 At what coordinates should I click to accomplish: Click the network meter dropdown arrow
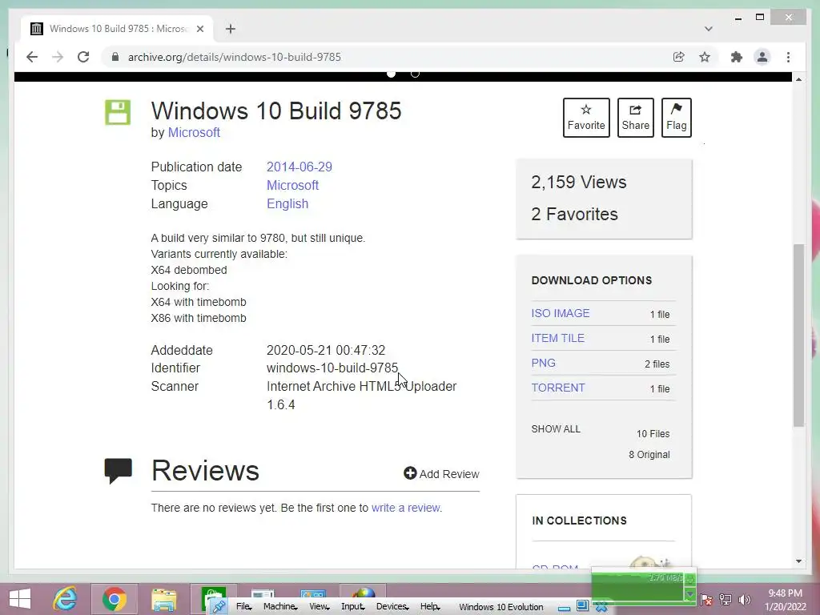(689, 595)
